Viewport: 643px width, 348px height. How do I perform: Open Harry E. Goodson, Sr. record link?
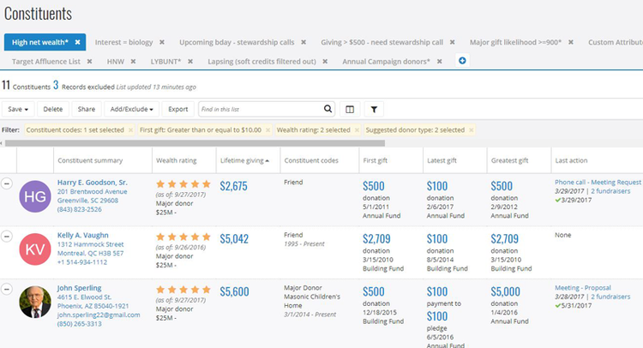tap(93, 183)
